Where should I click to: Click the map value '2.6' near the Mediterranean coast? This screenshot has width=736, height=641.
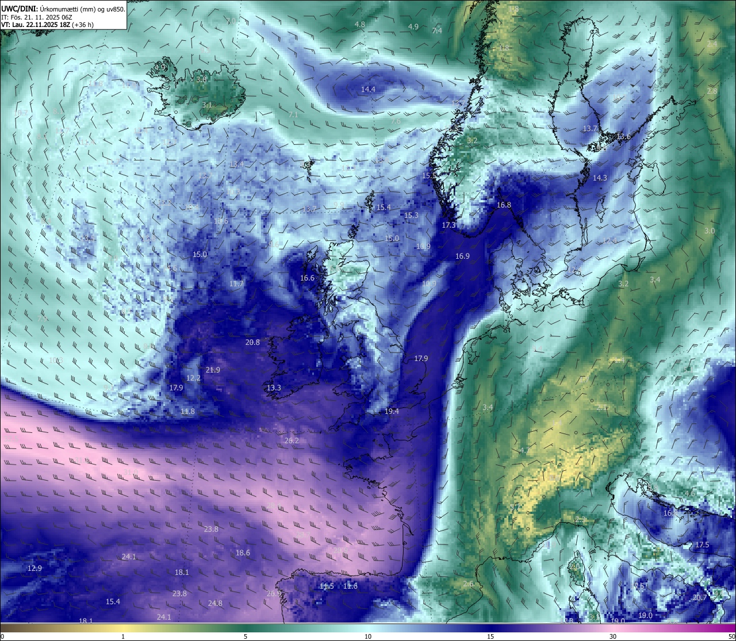pos(468,584)
